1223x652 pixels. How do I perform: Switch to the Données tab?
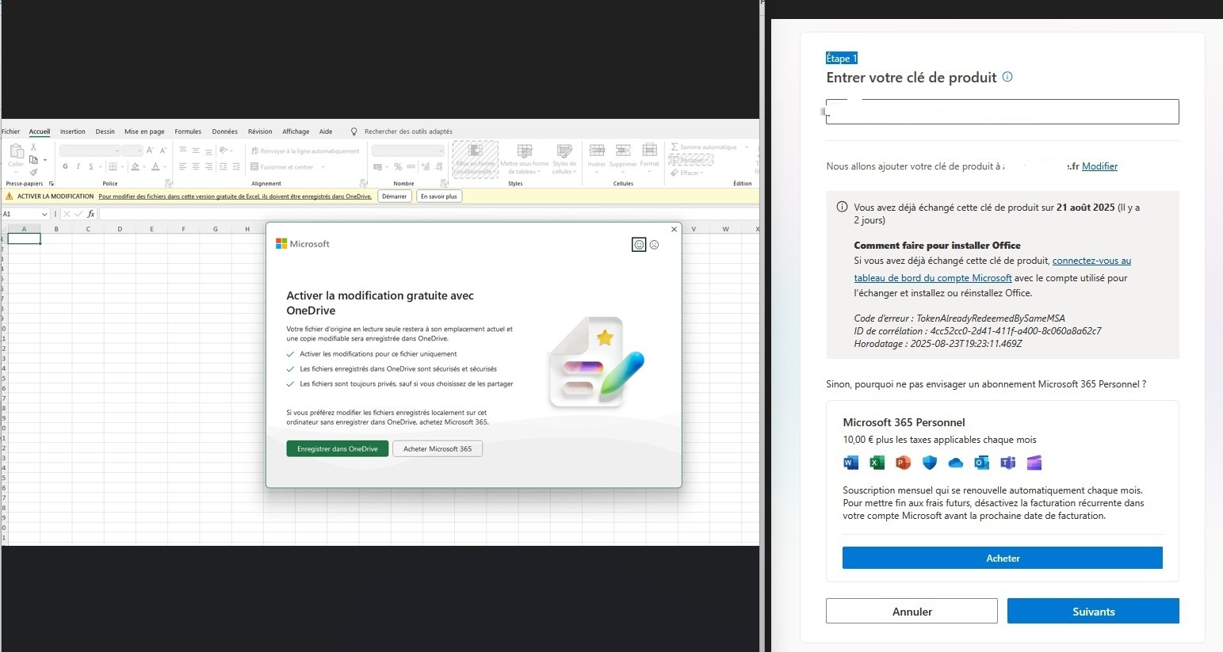click(224, 132)
